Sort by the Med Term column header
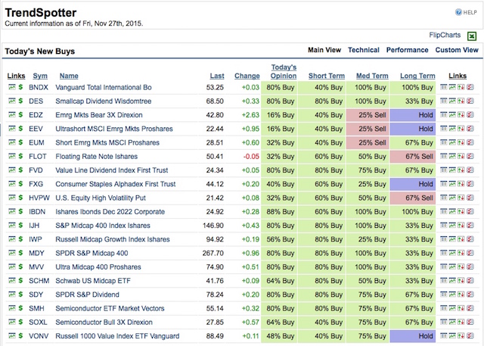This screenshot has height=346, width=484. (x=372, y=76)
